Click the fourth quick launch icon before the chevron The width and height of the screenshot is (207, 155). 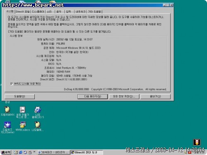pyautogui.click(x=30, y=152)
